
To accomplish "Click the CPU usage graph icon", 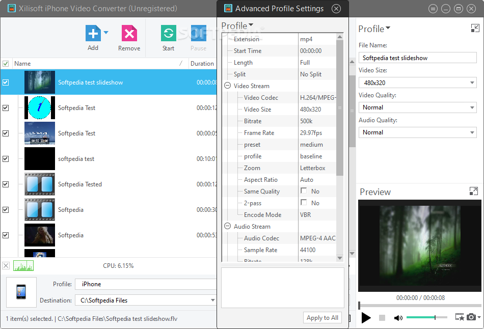I will (23, 266).
